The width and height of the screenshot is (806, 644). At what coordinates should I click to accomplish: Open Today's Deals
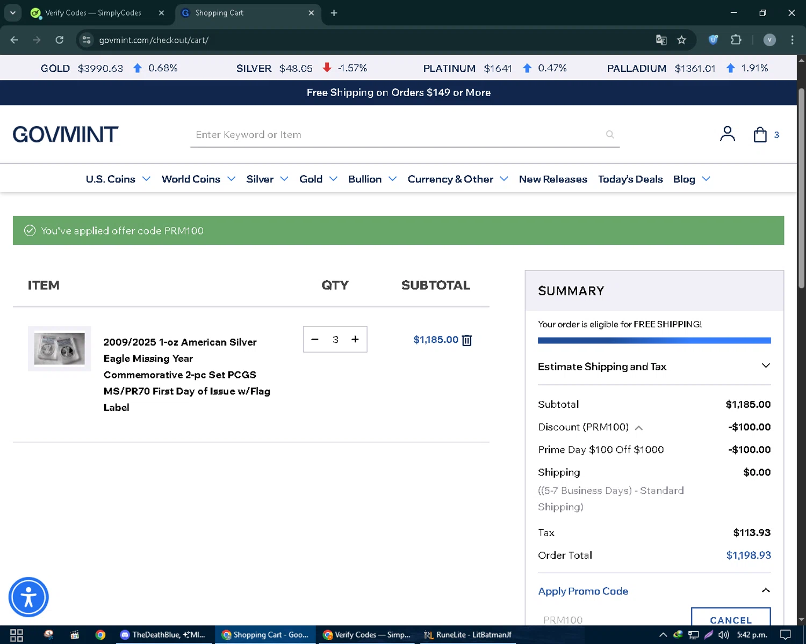630,179
